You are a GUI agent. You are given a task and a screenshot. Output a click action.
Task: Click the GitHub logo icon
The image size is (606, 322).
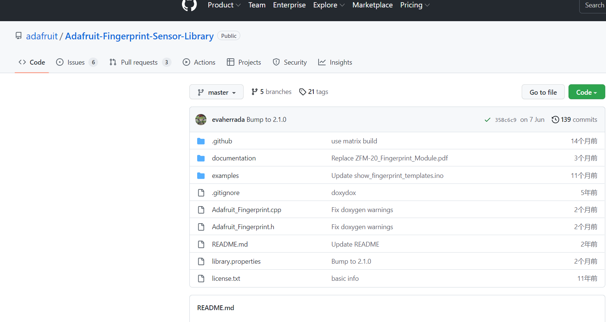tap(189, 5)
